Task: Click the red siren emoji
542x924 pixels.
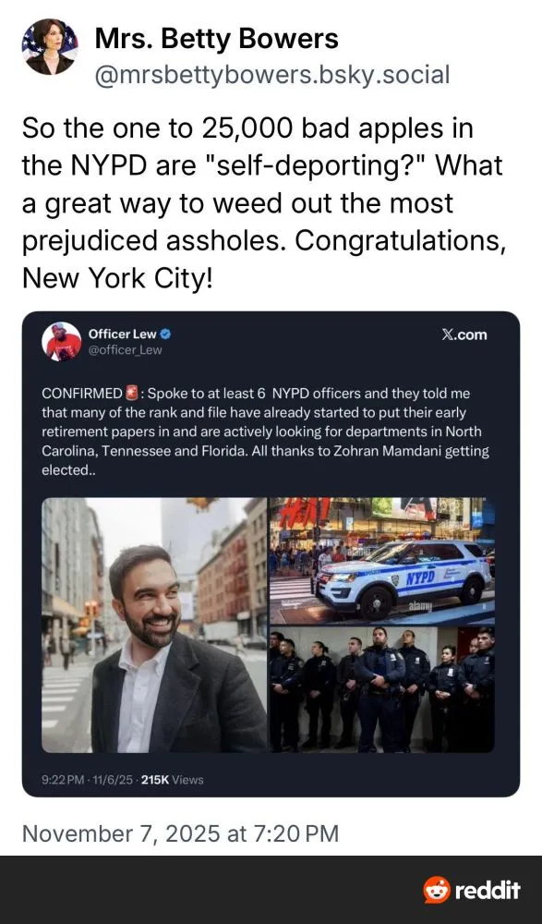Action: pyautogui.click(x=131, y=393)
